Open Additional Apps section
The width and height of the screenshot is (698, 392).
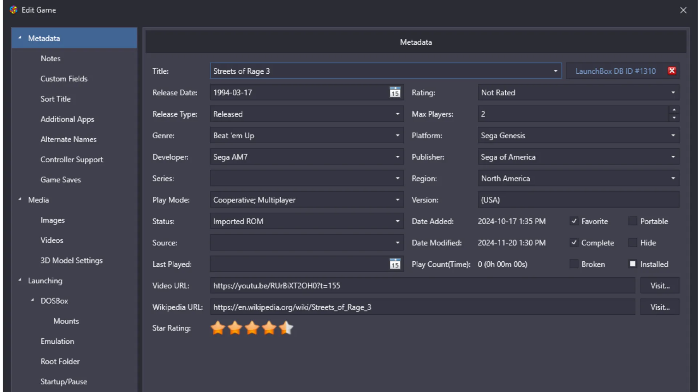67,119
